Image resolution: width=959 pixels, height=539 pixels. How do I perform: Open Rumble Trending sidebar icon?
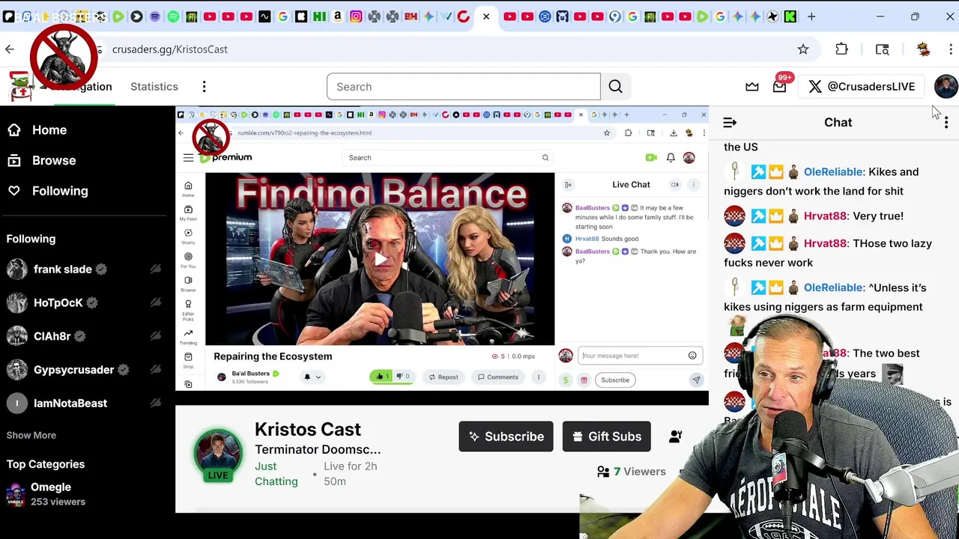[x=188, y=337]
